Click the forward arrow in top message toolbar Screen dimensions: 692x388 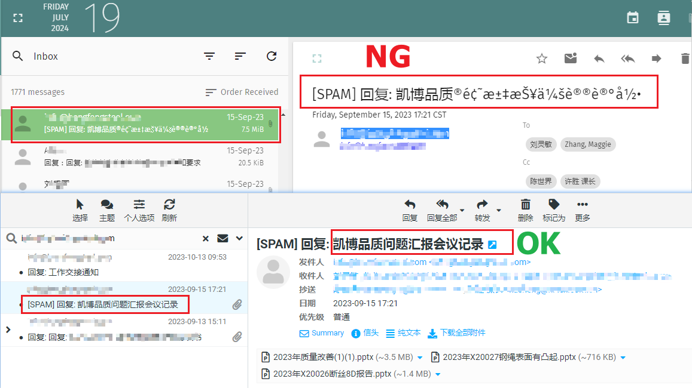656,58
